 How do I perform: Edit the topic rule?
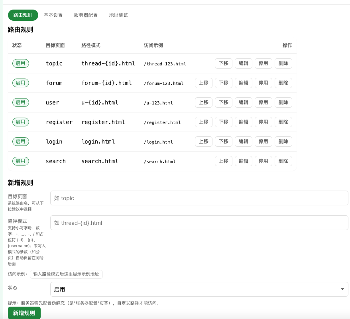[x=243, y=63]
